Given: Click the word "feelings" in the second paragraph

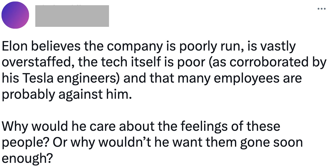Looking at the screenshot, I should click(x=212, y=126).
